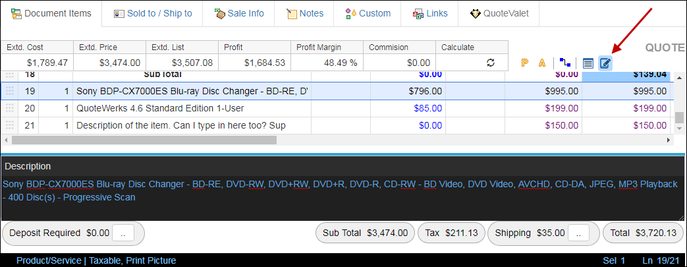687x267 pixels.
Task: Go to the Links tab
Action: point(430,14)
